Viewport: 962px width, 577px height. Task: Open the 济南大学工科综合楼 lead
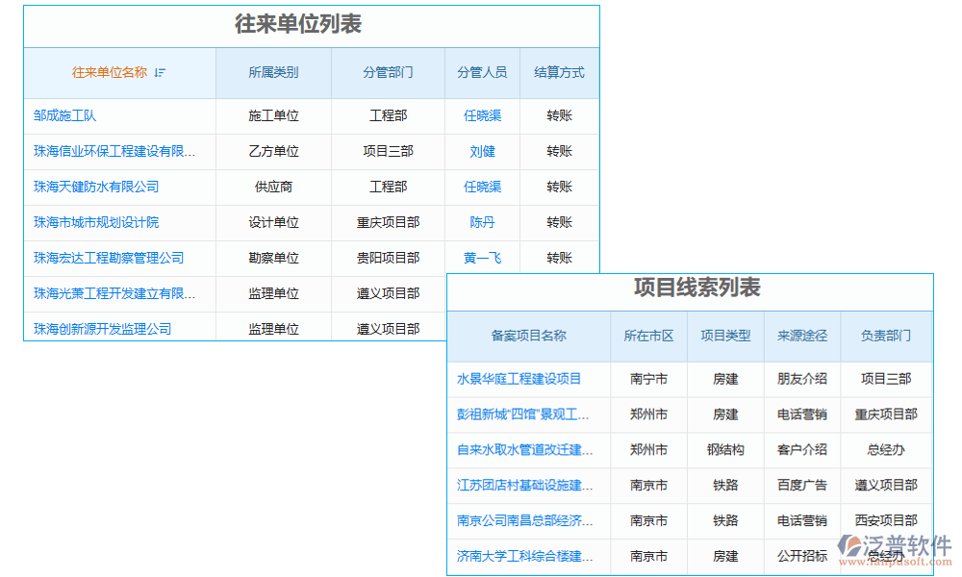point(526,556)
